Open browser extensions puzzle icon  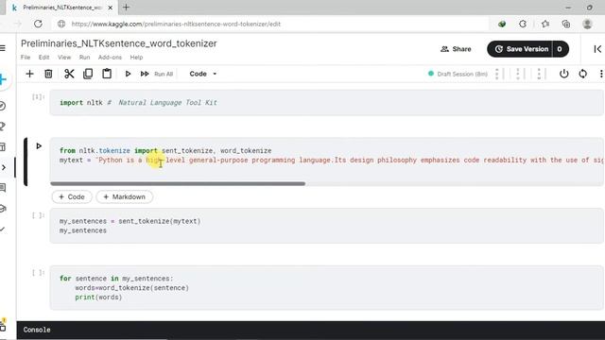[523, 24]
